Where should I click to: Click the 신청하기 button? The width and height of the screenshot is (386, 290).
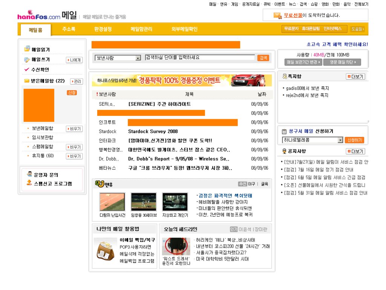click(354, 140)
